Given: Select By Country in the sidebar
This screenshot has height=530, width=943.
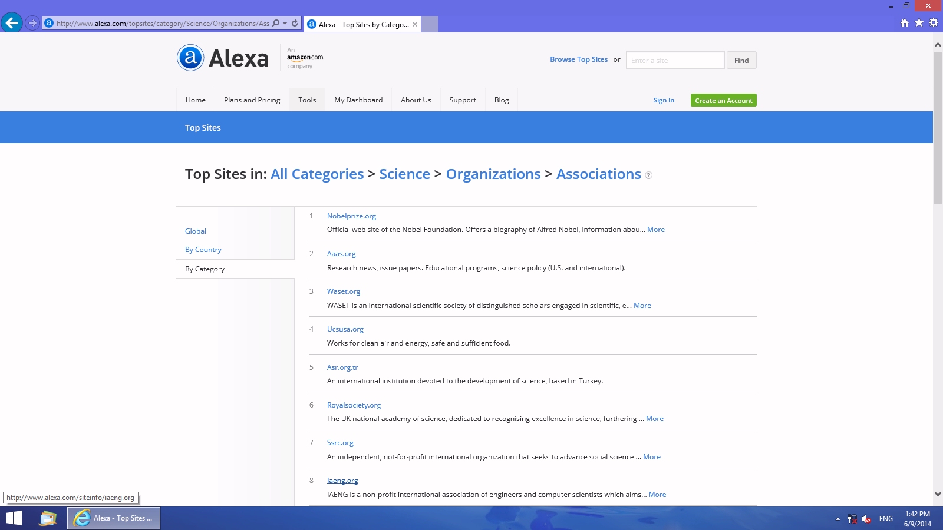Looking at the screenshot, I should click(x=203, y=250).
